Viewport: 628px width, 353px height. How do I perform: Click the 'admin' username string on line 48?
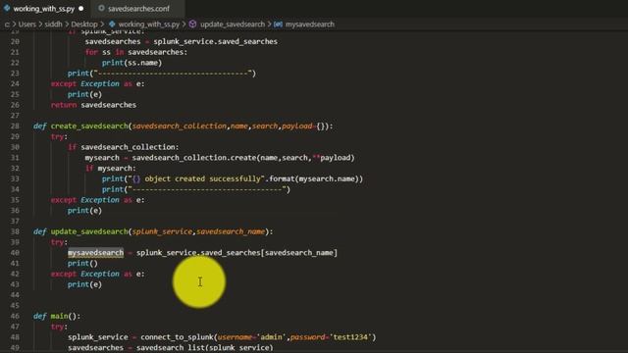click(271, 337)
